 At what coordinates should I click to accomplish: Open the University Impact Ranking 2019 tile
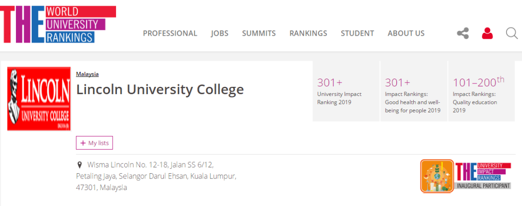346,91
